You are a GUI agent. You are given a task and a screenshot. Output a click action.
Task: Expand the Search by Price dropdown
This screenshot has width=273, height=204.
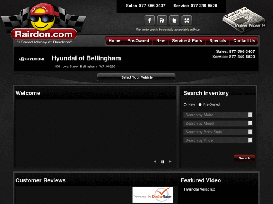coord(218,140)
